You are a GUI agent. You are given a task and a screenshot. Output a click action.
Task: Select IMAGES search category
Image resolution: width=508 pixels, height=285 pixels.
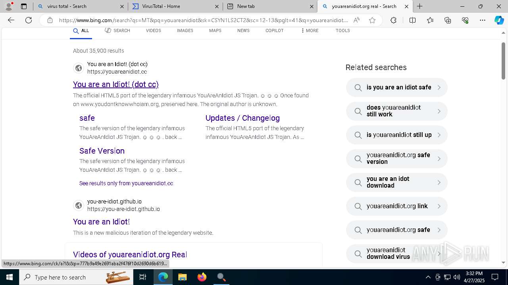(185, 31)
